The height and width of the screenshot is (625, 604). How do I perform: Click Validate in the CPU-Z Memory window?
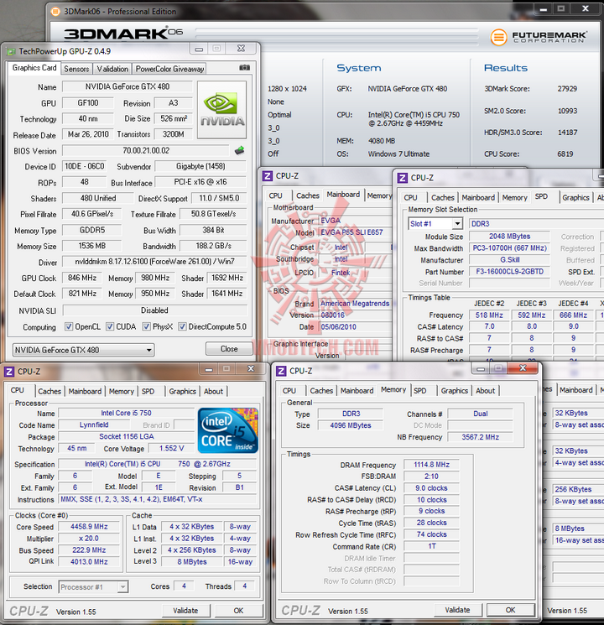pos(457,610)
